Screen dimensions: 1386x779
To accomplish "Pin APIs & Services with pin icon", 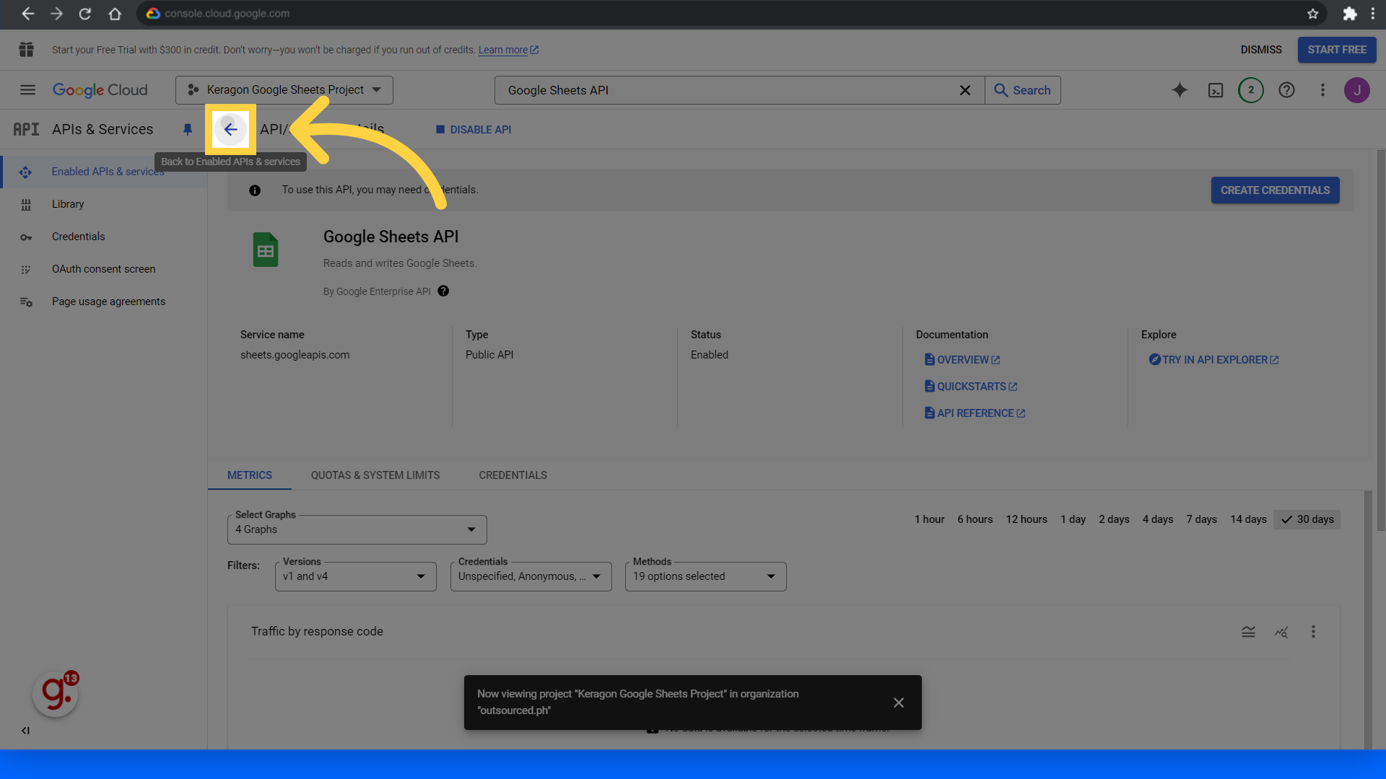I will [x=188, y=130].
